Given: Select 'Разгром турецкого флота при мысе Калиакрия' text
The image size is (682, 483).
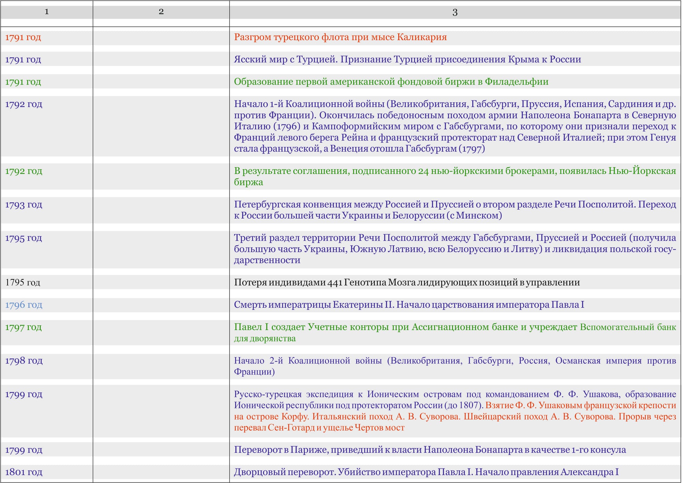Looking at the screenshot, I should point(340,37).
